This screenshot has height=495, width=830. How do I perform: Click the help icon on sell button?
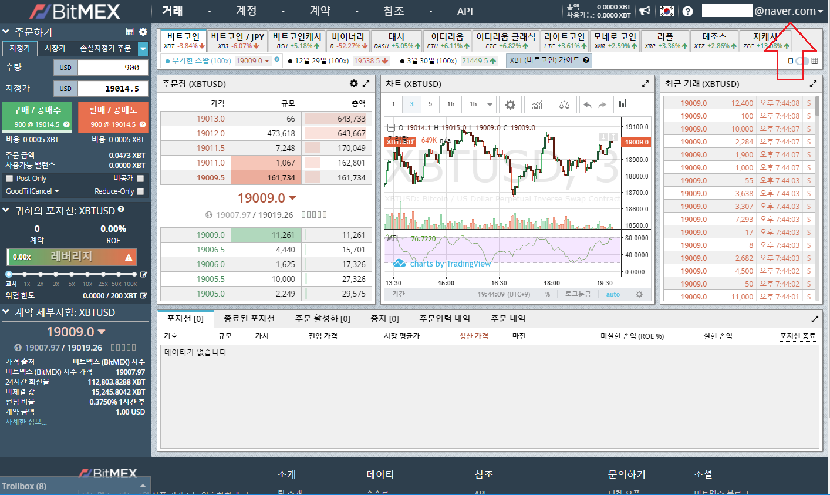143,124
